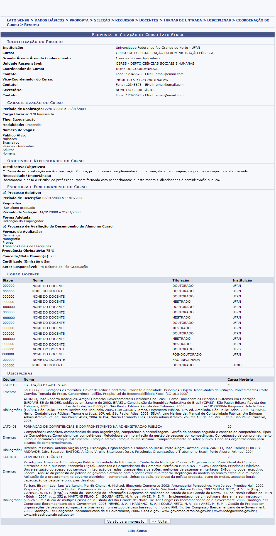Select the Governo Eletrônico discipline name
The width and height of the screenshot is (276, 536).
(43, 457)
